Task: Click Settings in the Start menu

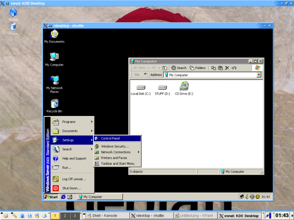Action: point(72,140)
